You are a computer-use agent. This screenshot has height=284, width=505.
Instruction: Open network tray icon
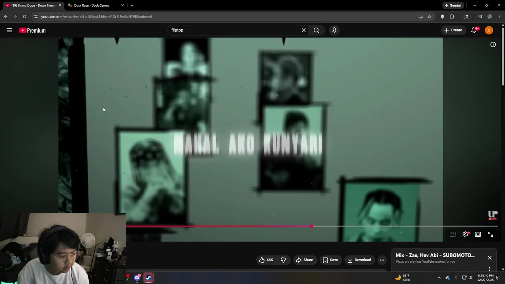(x=464, y=278)
